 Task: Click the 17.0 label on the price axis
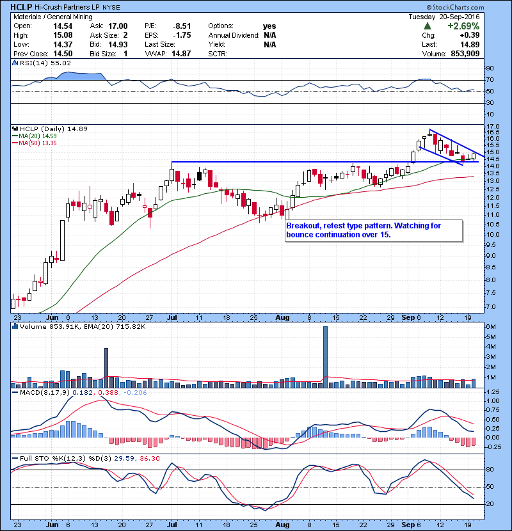click(493, 127)
